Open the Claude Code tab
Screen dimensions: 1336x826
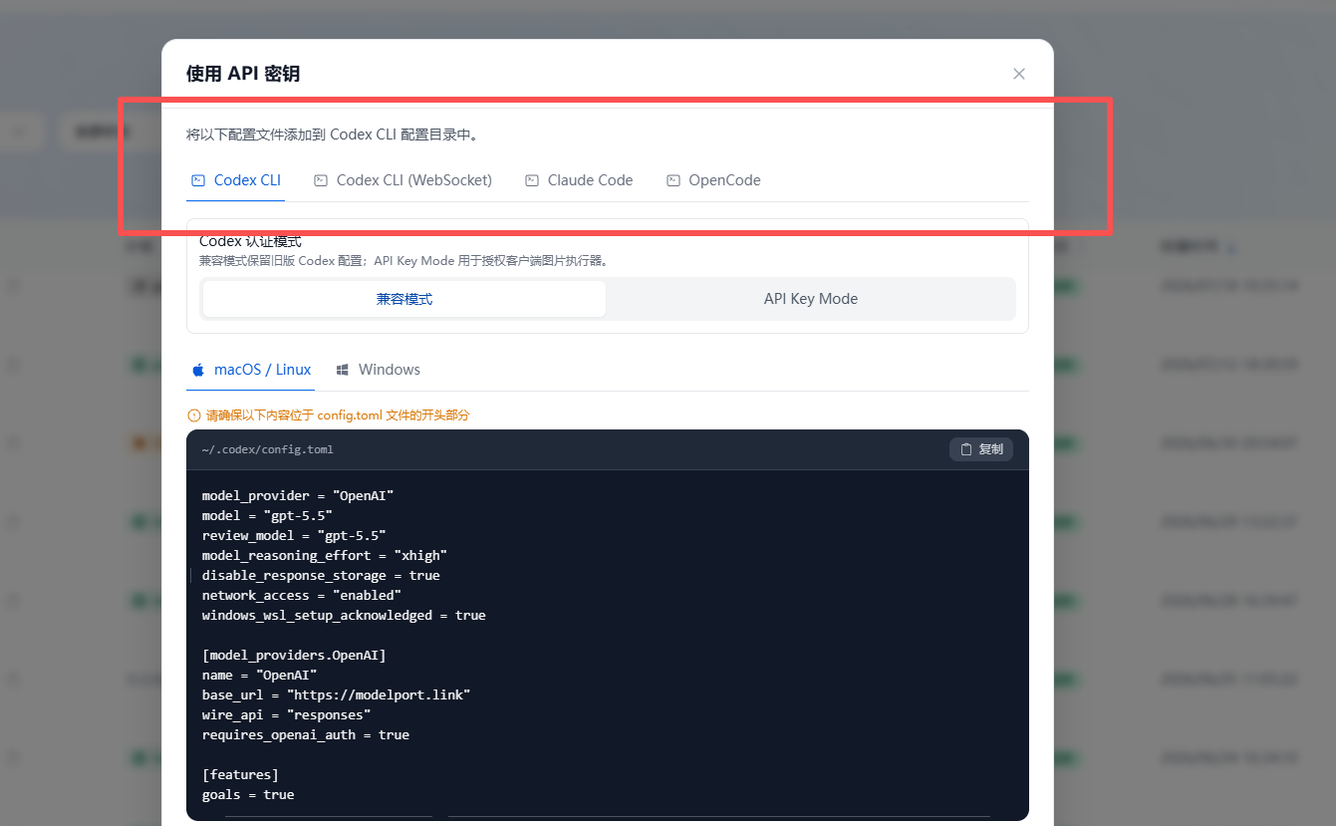[x=579, y=180]
